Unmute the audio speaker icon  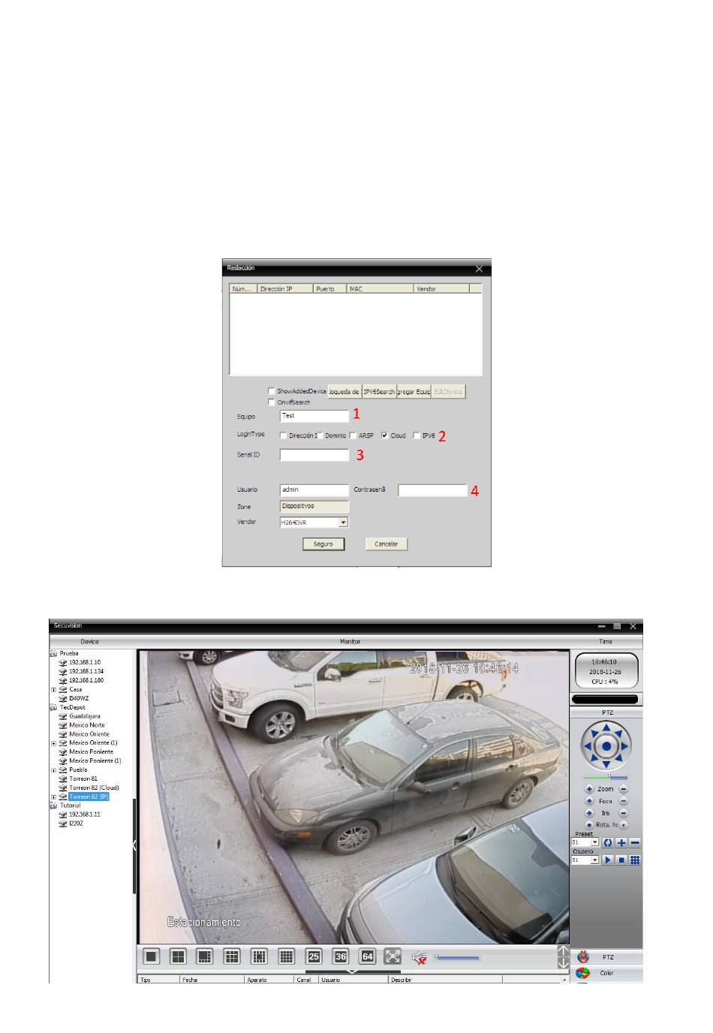420,957
